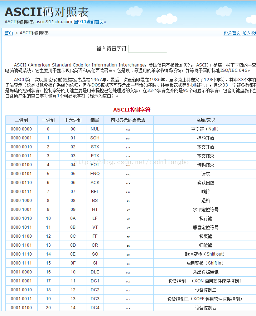Click the 确认回应 meaning cell
The width and height of the screenshot is (256, 316).
205,183
